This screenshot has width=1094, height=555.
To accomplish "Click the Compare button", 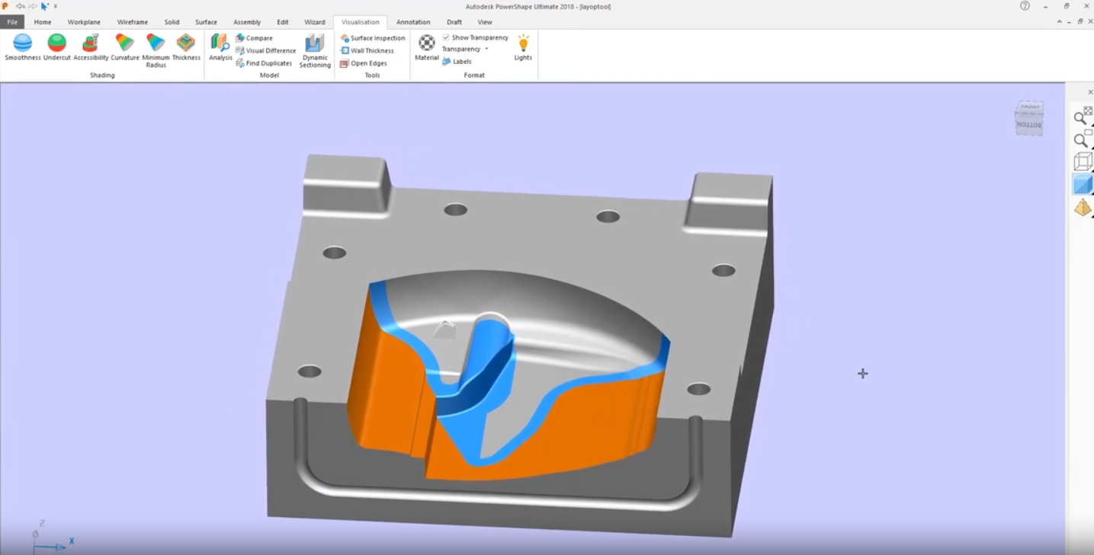I will pos(255,38).
